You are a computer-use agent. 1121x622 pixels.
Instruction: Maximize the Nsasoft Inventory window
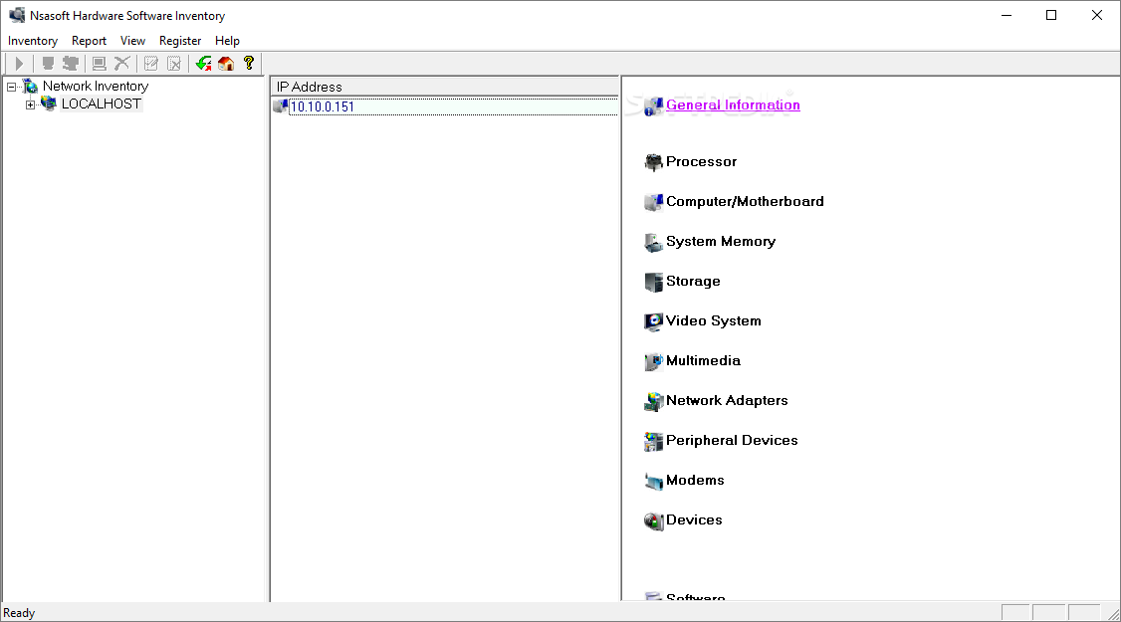[1051, 15]
